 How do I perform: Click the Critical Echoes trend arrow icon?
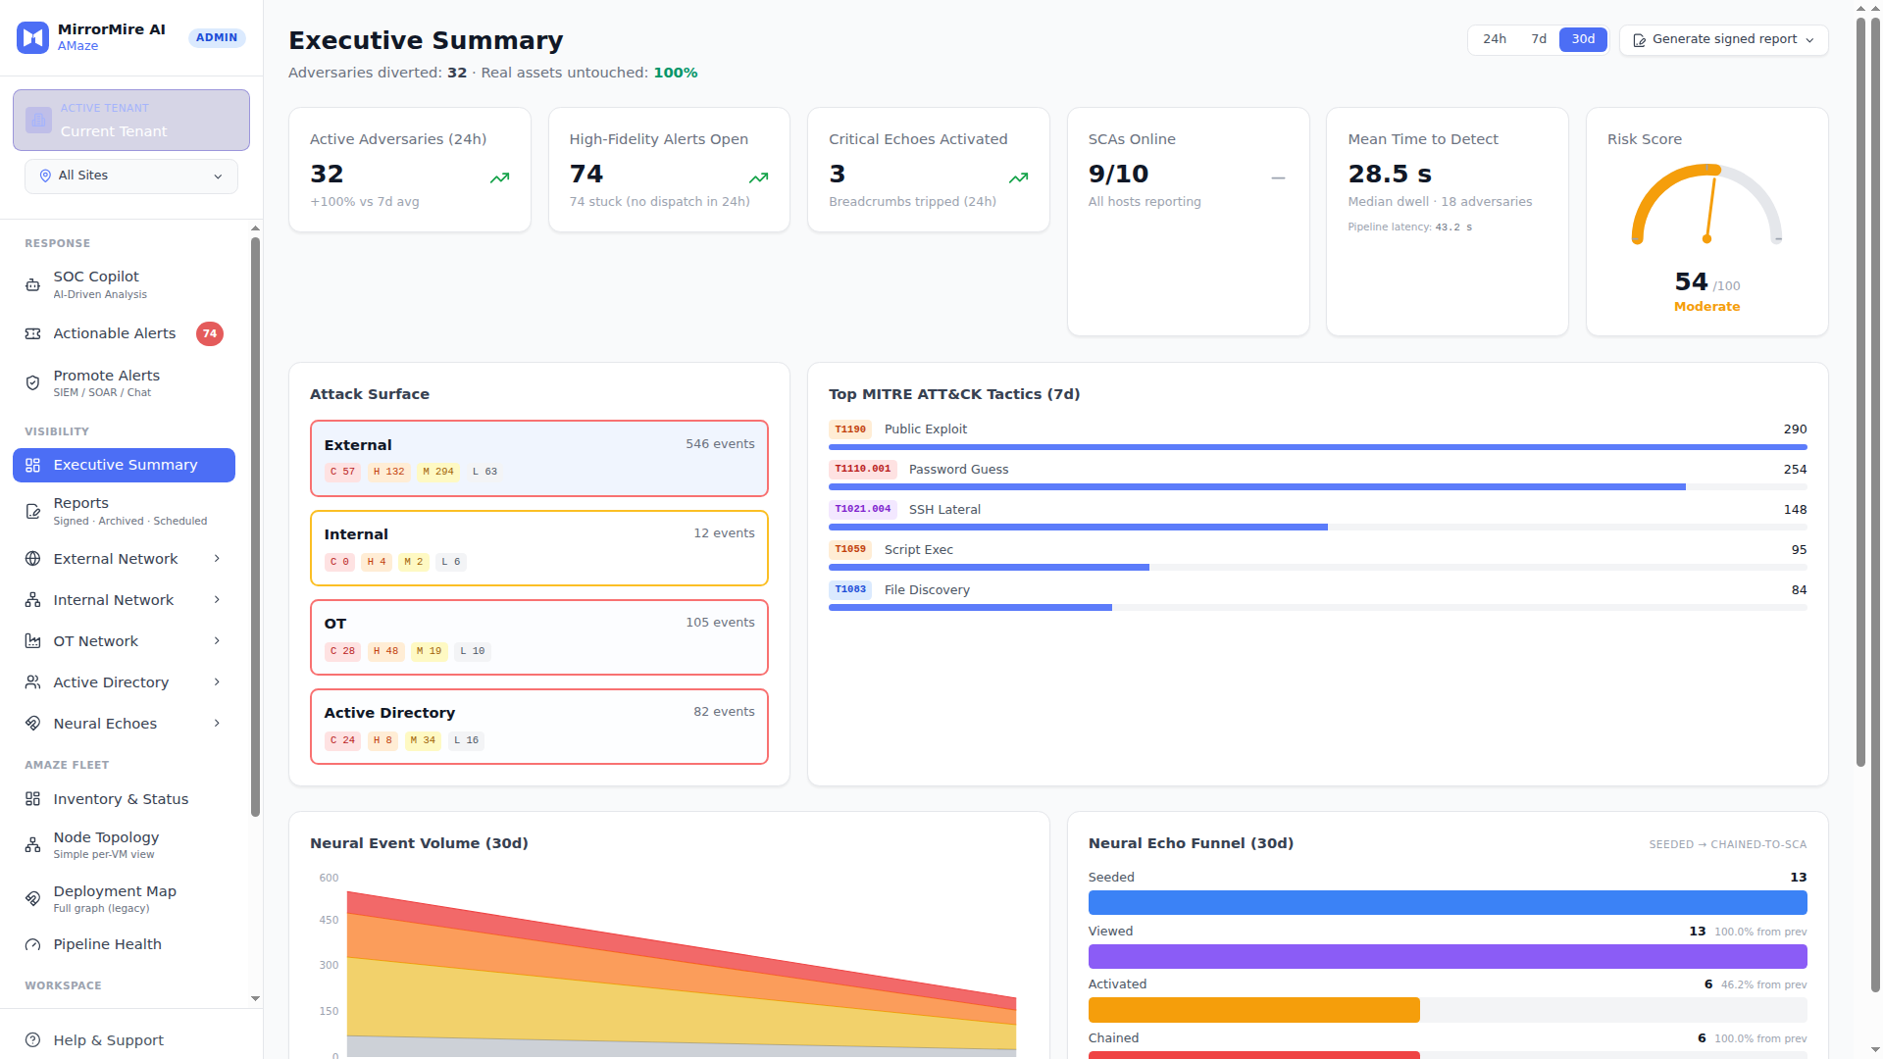pos(1019,177)
